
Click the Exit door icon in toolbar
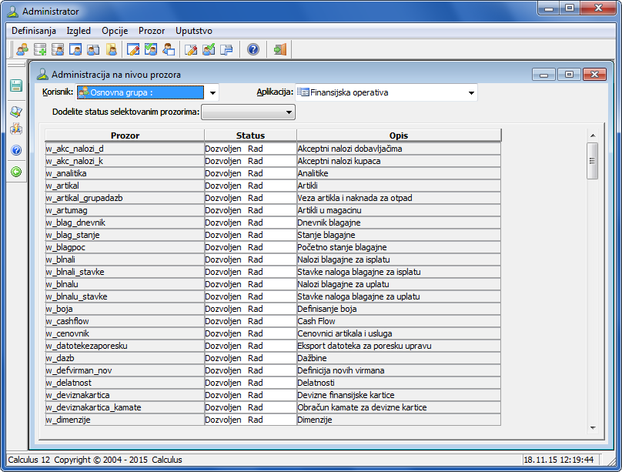(x=279, y=50)
